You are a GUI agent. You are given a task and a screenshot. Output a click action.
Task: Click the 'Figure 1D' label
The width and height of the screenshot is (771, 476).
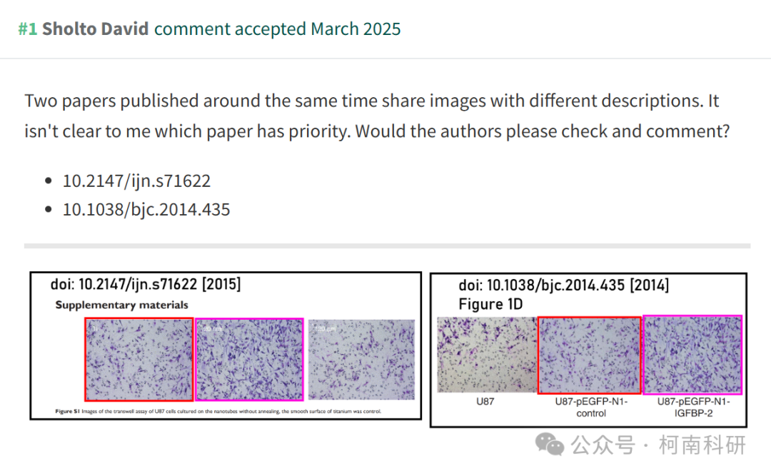click(490, 305)
